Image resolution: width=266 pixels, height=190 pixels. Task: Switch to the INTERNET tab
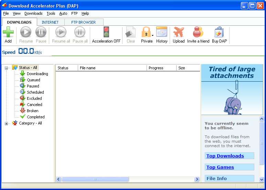pyautogui.click(x=50, y=22)
